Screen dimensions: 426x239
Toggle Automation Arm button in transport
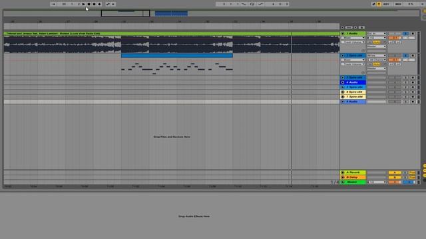108,4
